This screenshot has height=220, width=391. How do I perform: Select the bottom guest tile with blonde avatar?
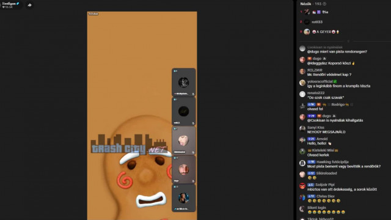(183, 198)
